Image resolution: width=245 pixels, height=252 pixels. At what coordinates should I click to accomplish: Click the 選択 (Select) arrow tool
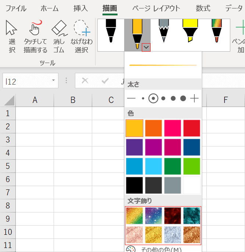point(12,37)
